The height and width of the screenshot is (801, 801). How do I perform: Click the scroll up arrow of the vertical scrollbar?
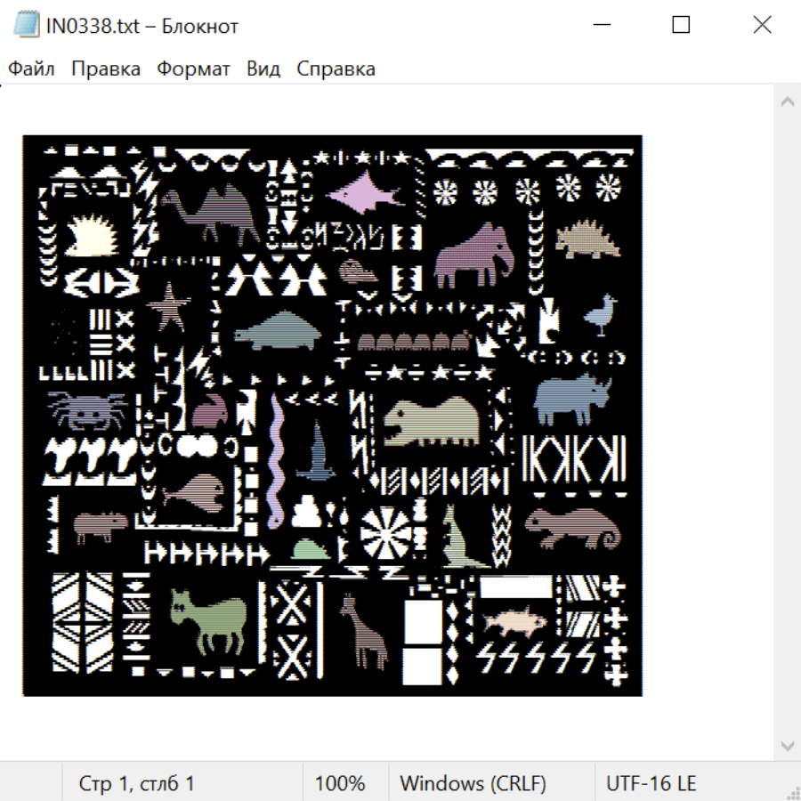click(x=787, y=102)
